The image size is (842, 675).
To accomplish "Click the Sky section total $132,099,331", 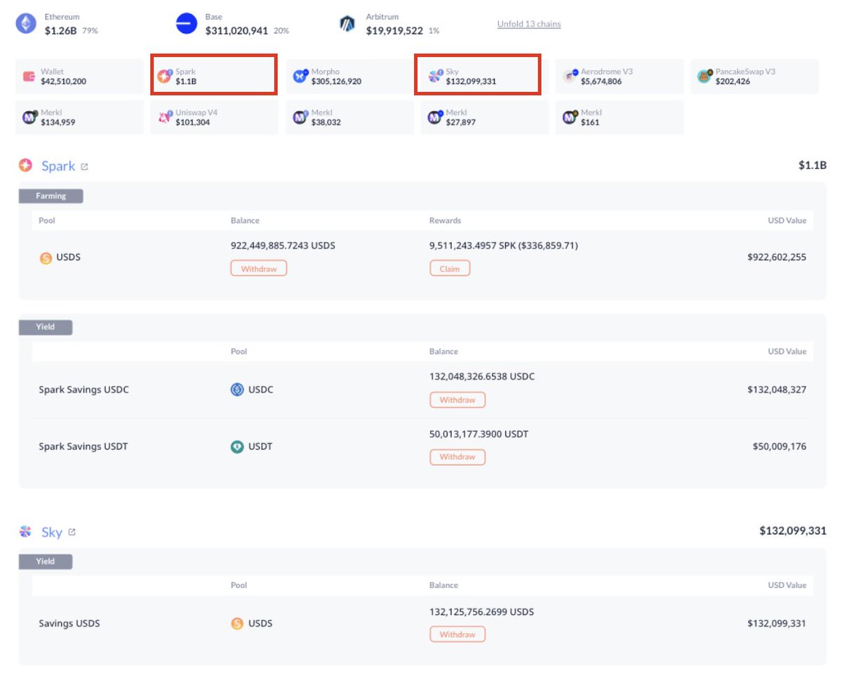I will [x=793, y=531].
